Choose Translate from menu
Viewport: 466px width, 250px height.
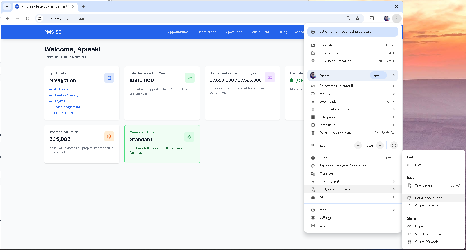pyautogui.click(x=353, y=174)
